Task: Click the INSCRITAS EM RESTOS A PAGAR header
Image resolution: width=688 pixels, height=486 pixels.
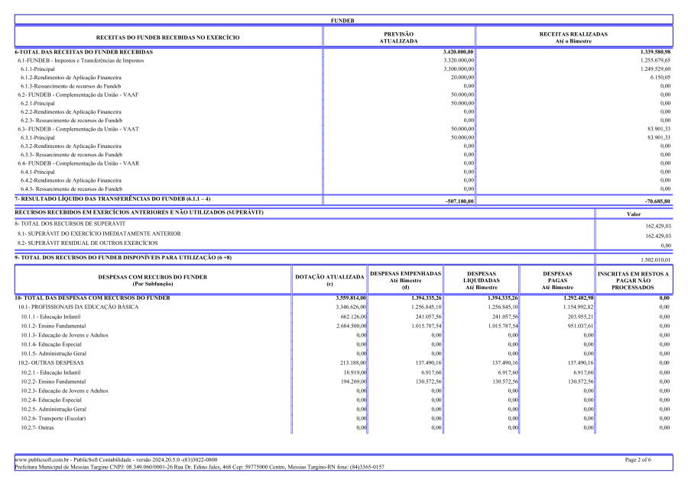Action: pos(634,278)
